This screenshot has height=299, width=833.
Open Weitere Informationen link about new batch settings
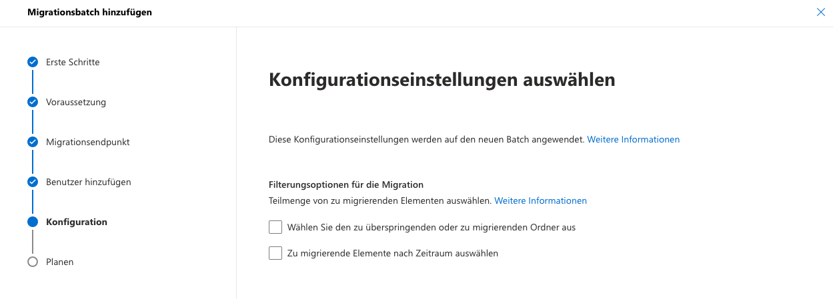[x=633, y=139]
